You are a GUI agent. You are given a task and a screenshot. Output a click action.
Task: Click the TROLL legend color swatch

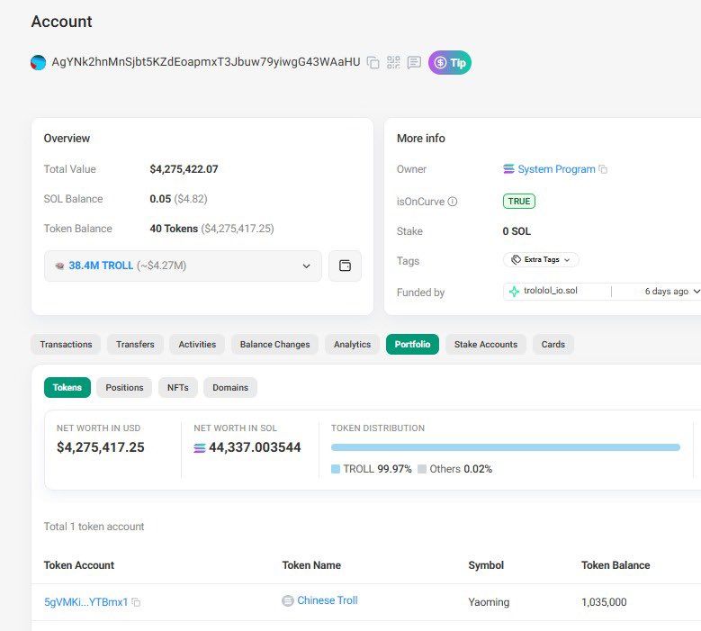[x=336, y=469]
